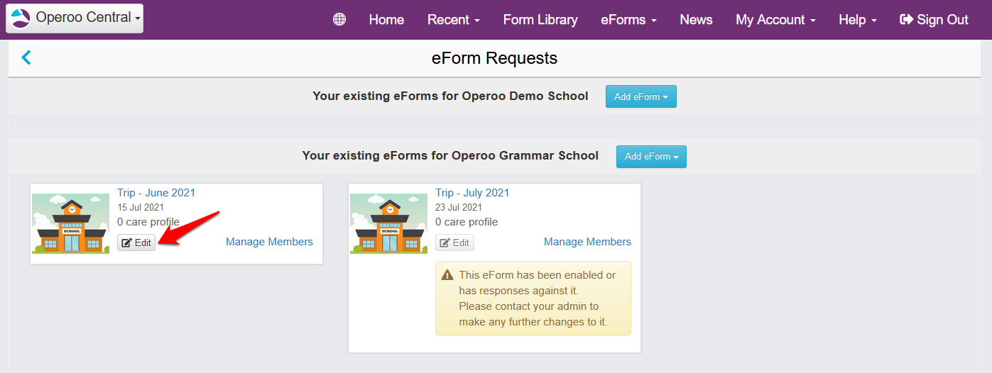Add eForm for Operoo Grammar School
The width and height of the screenshot is (992, 373).
pos(651,157)
